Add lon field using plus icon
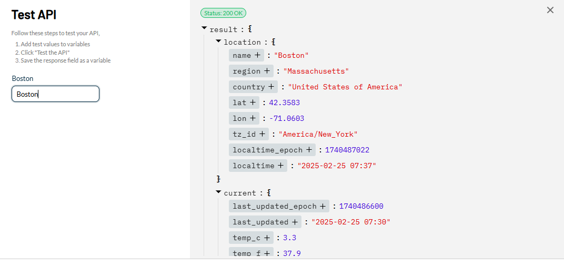The height and width of the screenshot is (267, 564). pyautogui.click(x=253, y=118)
